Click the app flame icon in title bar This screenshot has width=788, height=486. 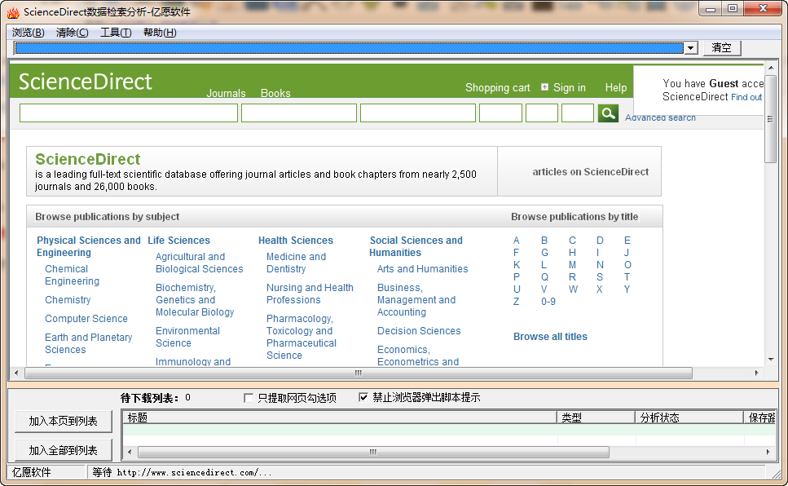13,12
